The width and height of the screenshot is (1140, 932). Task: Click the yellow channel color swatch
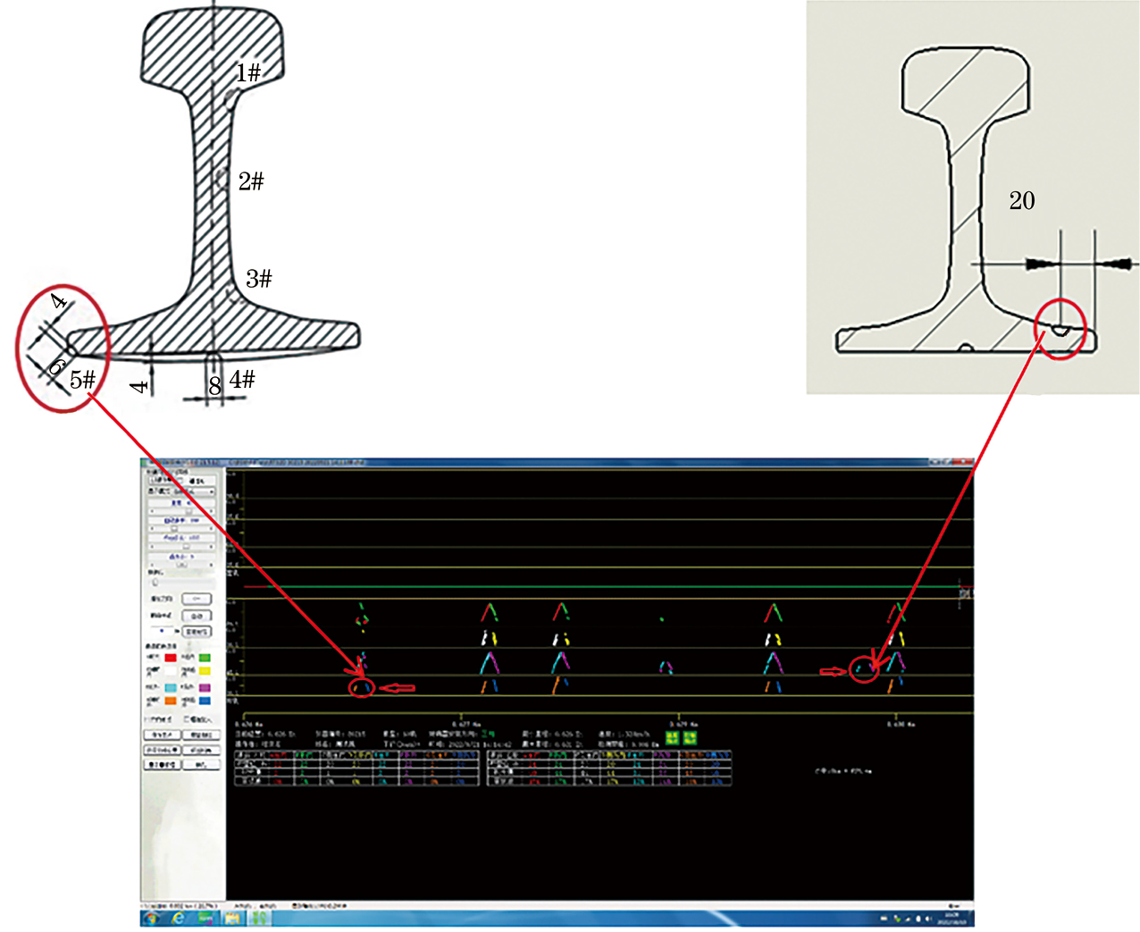pyautogui.click(x=205, y=671)
